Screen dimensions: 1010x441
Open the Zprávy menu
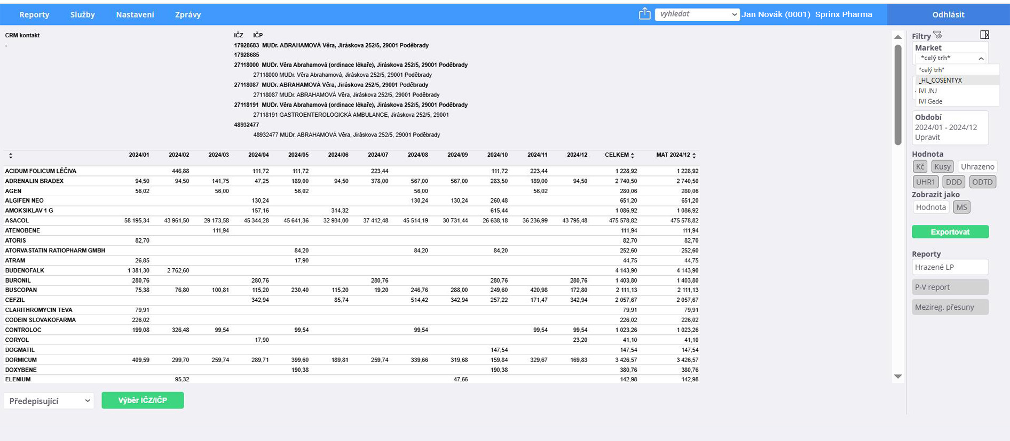click(188, 15)
